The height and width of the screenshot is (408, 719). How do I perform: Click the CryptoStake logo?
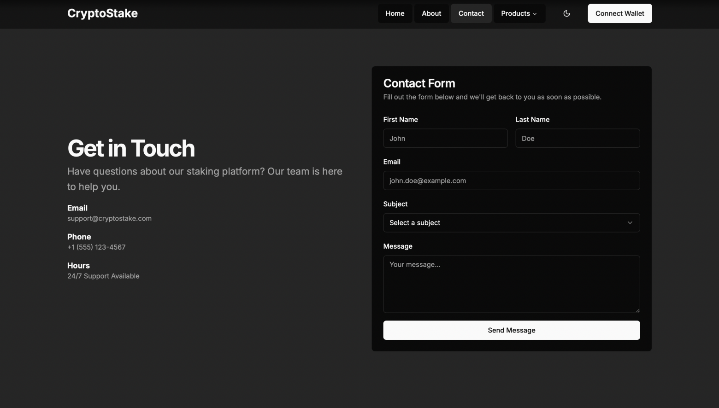[102, 13]
